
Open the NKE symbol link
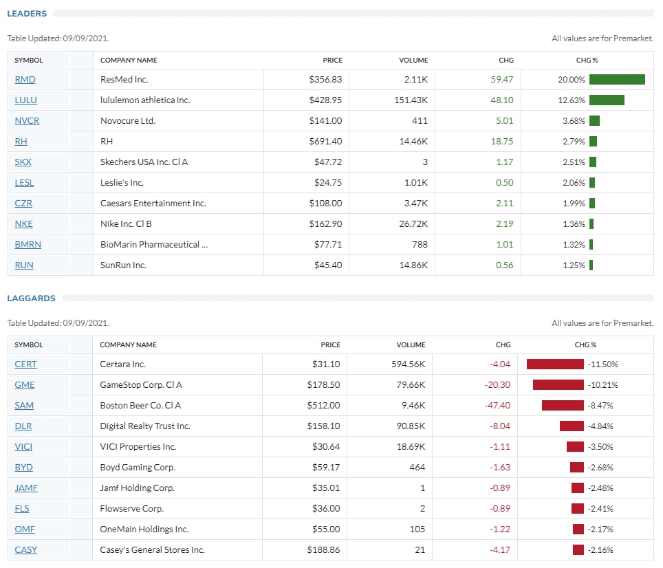point(23,224)
